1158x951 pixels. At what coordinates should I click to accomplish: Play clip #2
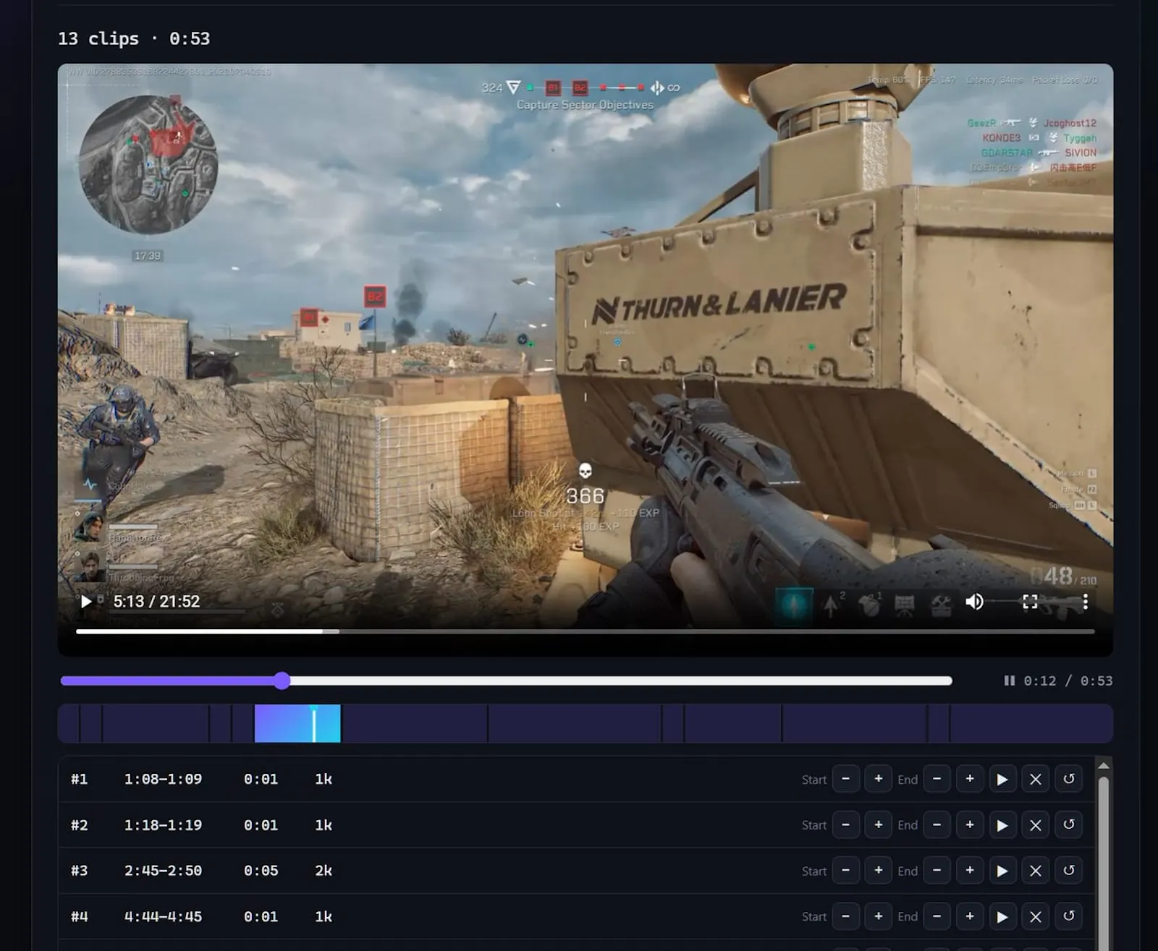click(x=1002, y=824)
